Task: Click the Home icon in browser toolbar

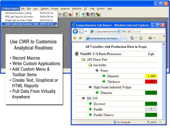Action: (x=132, y=38)
